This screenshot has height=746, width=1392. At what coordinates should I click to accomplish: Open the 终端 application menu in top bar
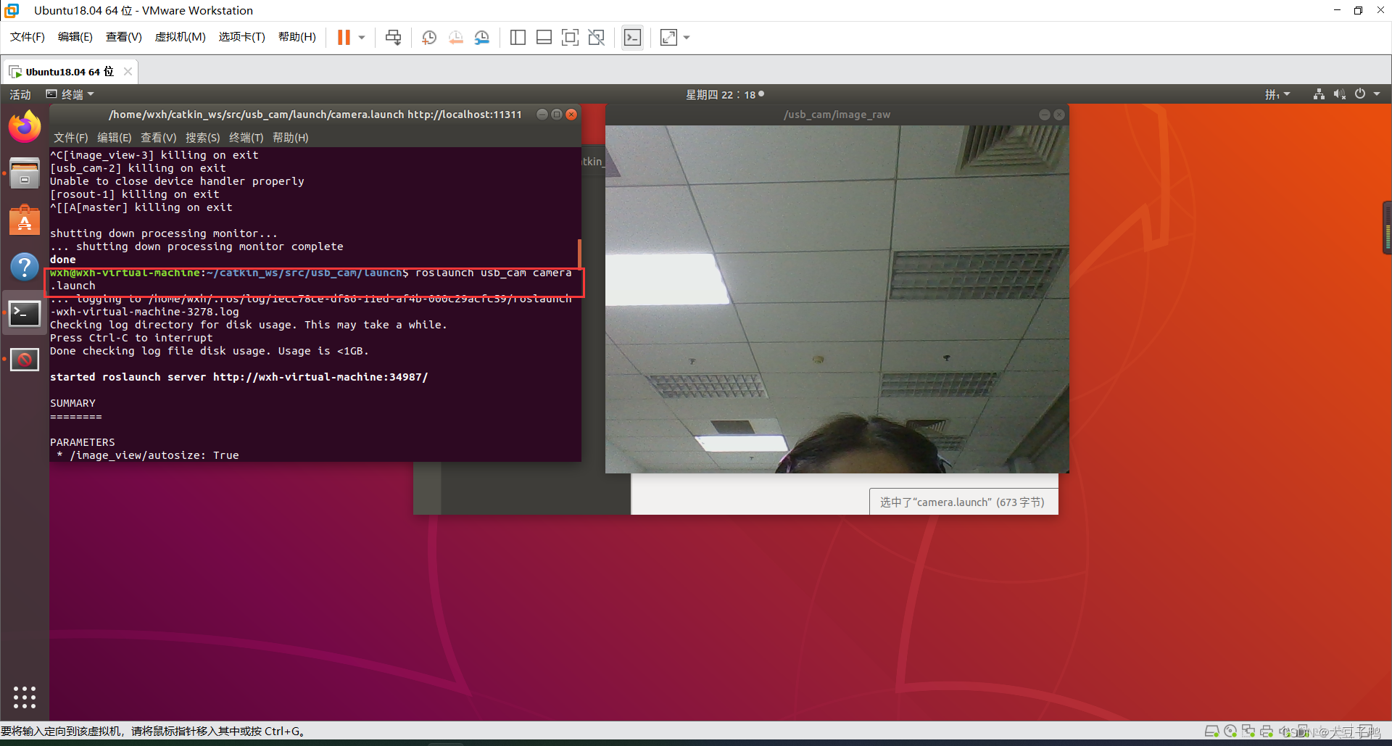[x=70, y=94]
